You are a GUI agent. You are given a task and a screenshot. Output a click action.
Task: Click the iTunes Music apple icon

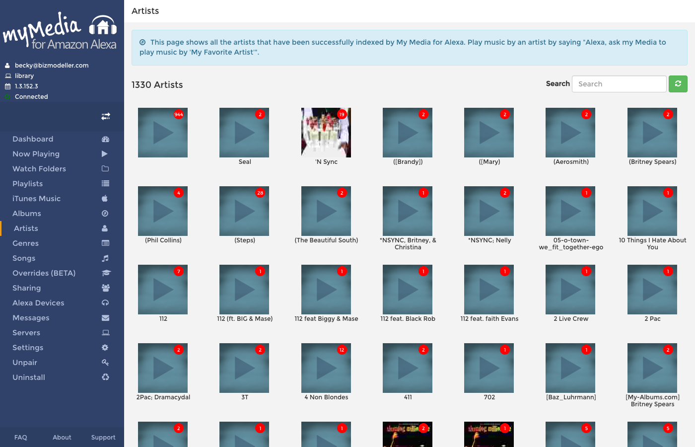(x=105, y=199)
